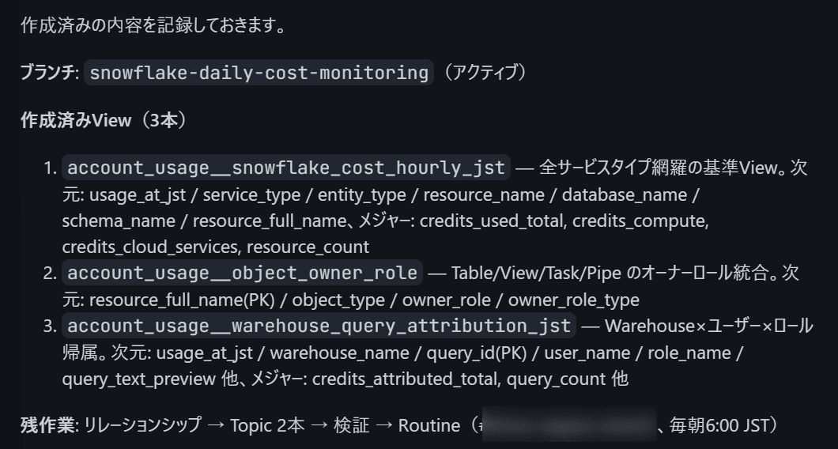Viewport: 838px width, 449px height.
Task: Click account_usage__object_owner_role view name
Action: coord(242,273)
